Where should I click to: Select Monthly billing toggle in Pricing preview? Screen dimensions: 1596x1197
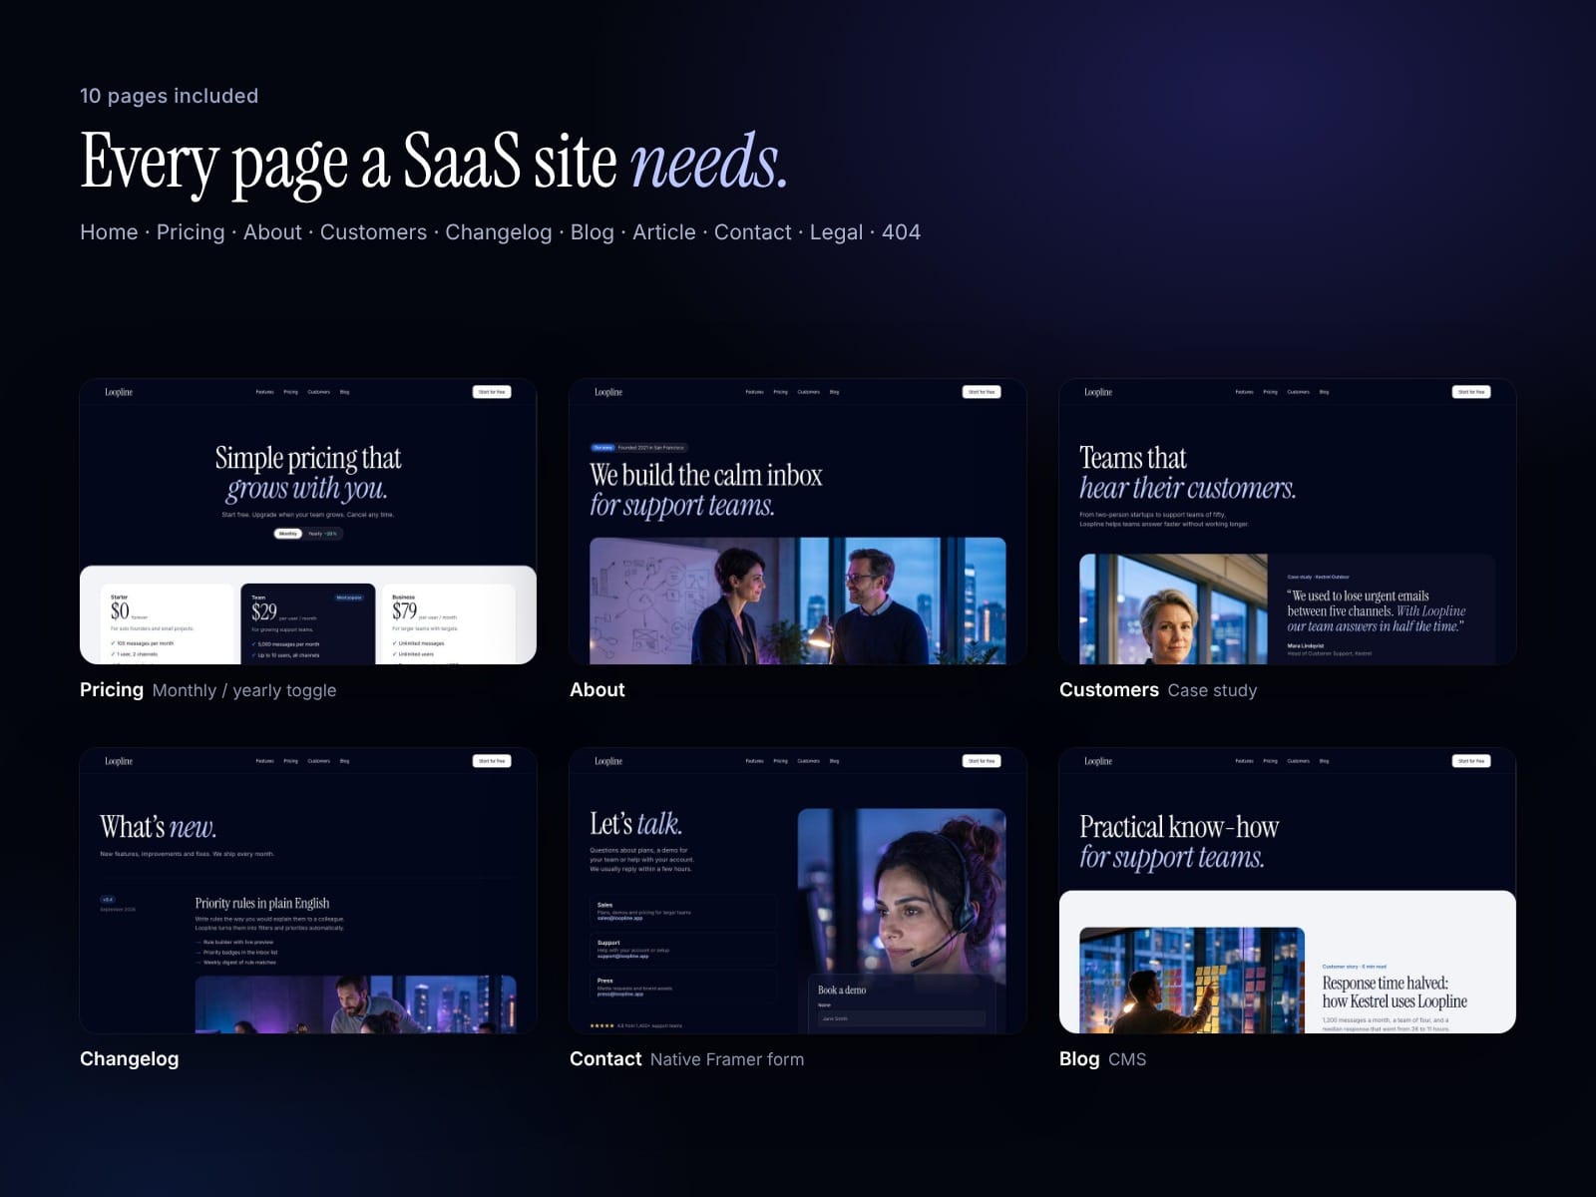288,534
